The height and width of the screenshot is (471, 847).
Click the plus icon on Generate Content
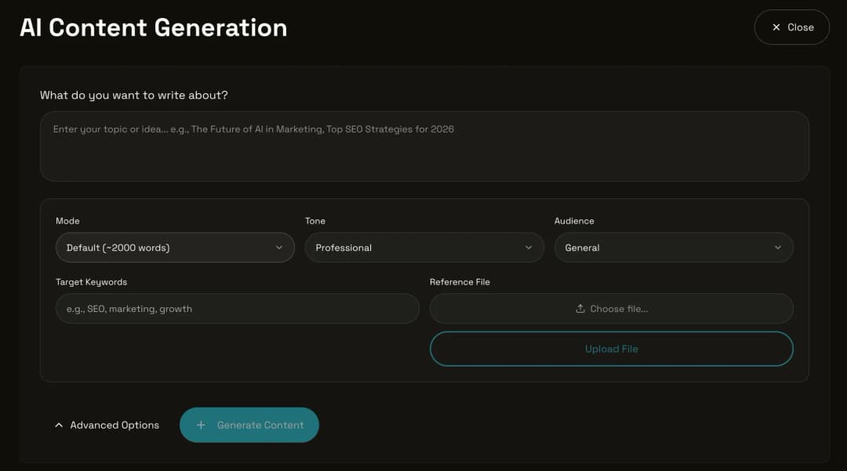[x=201, y=425]
